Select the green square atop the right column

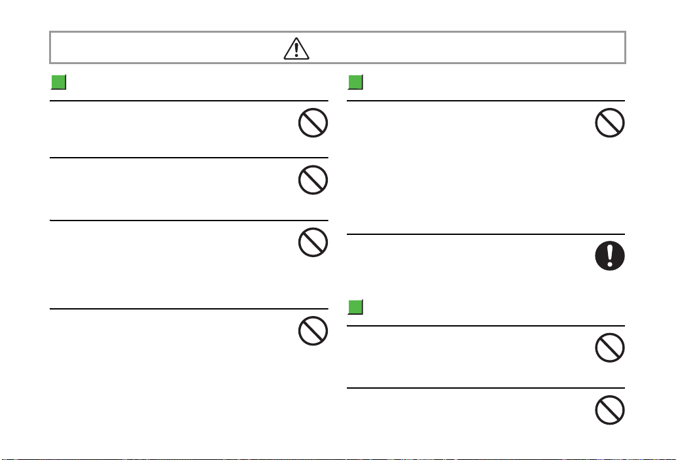coord(355,82)
